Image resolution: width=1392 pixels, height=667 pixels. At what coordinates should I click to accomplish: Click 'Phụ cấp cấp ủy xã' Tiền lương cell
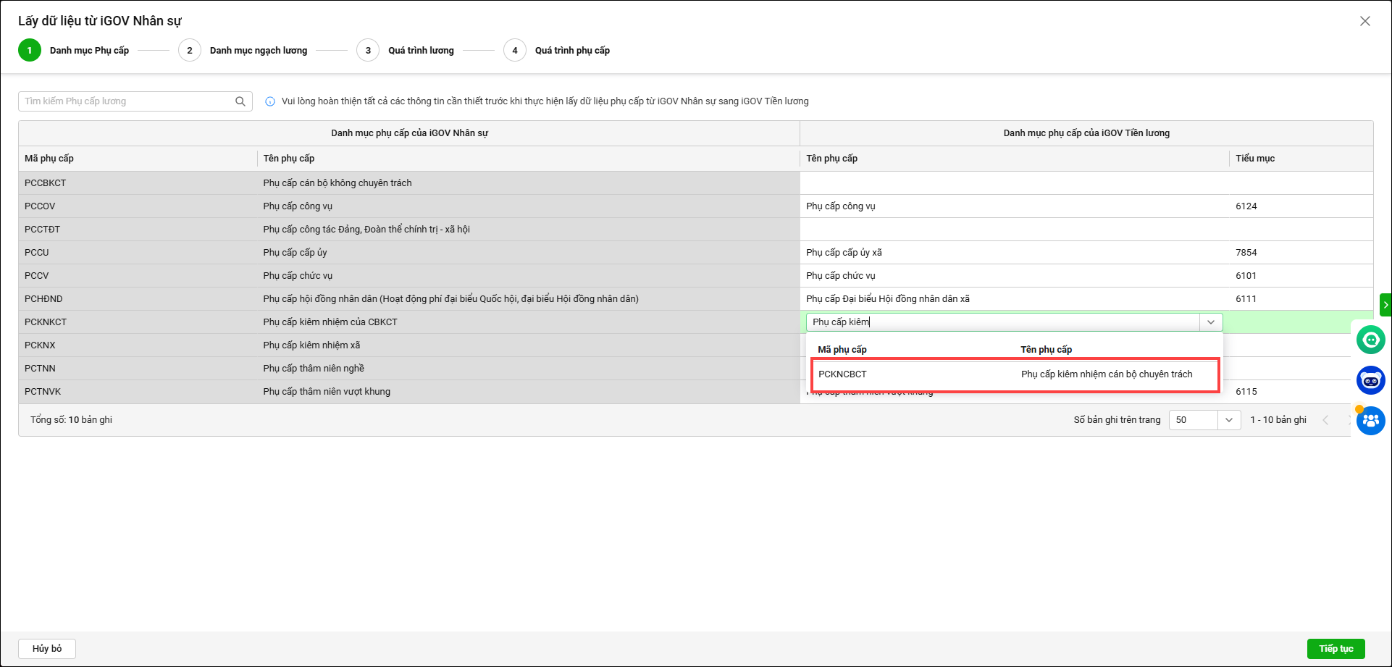(1015, 253)
